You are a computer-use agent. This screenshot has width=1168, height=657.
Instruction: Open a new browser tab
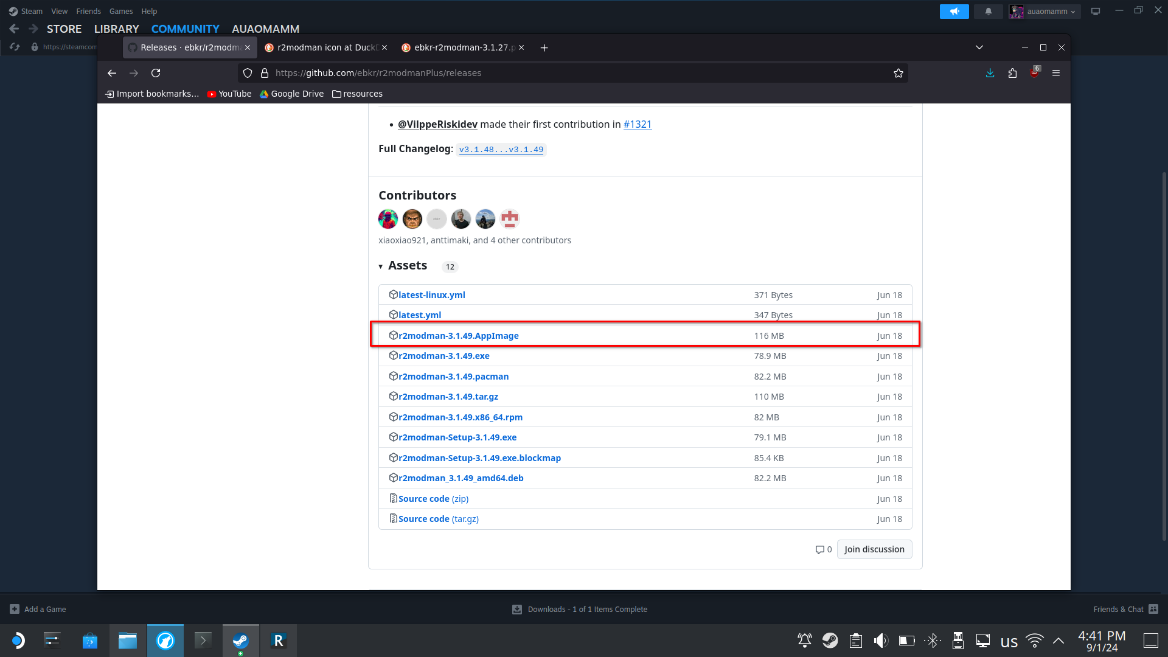click(x=544, y=47)
